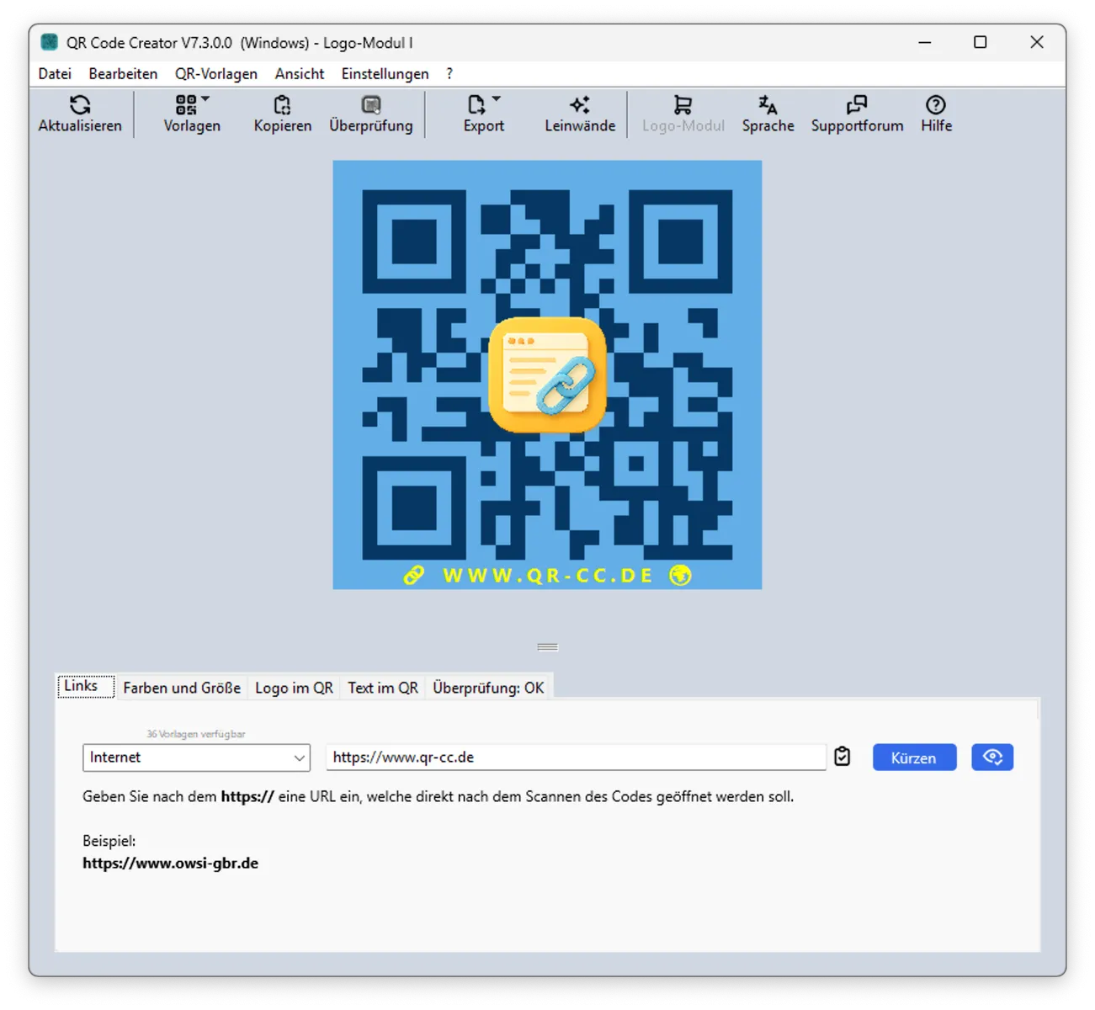The height and width of the screenshot is (1010, 1095).
Task: Click the Kürzen button
Action: pyautogui.click(x=914, y=757)
